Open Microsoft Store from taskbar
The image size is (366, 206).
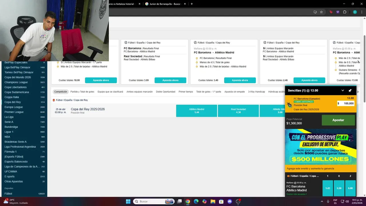pyautogui.click(x=221, y=201)
